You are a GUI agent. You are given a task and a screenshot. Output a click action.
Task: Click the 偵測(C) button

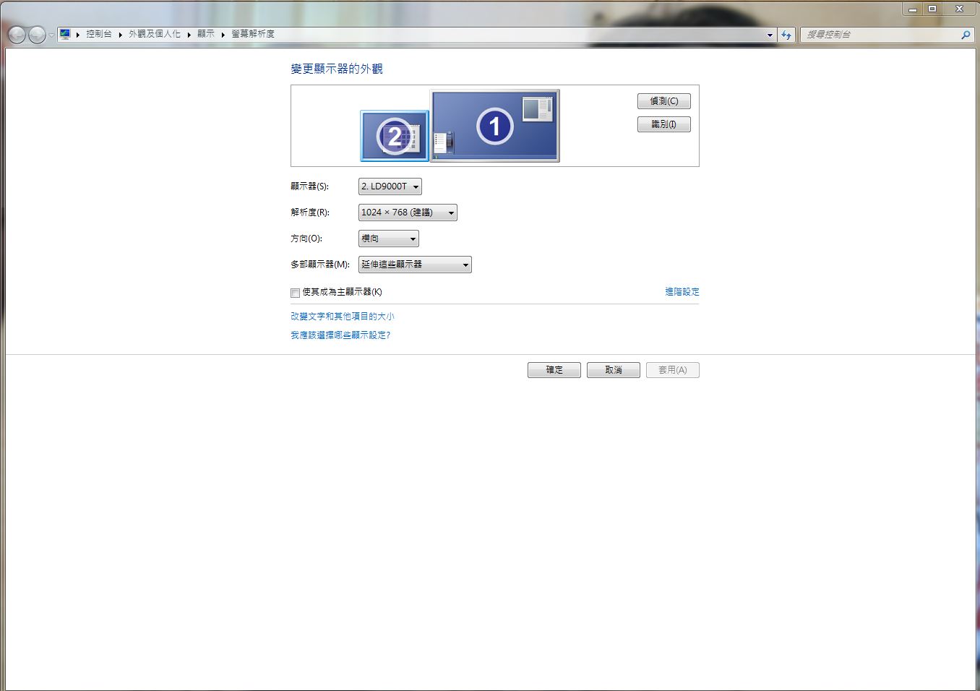664,101
